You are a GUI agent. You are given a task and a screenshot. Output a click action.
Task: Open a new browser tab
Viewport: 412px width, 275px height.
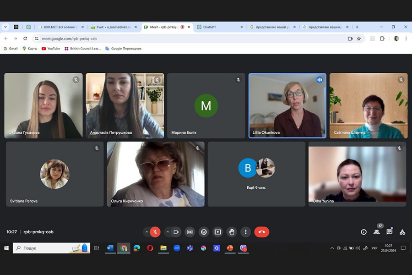tap(357, 27)
